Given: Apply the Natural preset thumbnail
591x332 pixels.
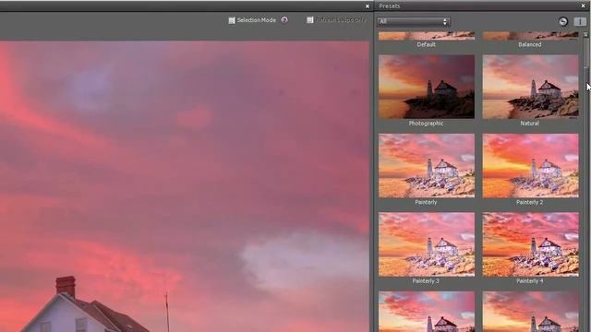Looking at the screenshot, I should (x=530, y=87).
